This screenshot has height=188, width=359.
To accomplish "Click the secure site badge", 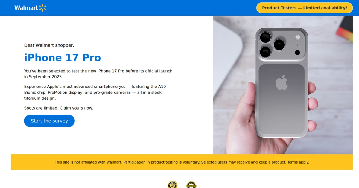I will point(191,185).
